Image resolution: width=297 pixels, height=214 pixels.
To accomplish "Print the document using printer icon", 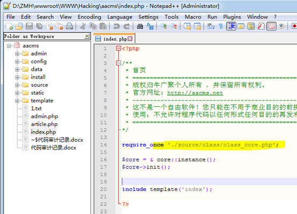I will coord(70,26).
